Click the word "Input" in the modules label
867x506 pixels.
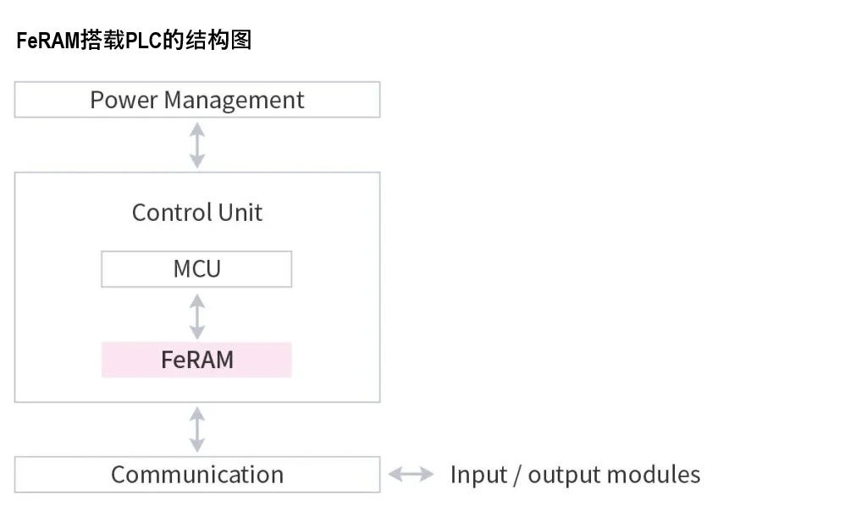(478, 475)
